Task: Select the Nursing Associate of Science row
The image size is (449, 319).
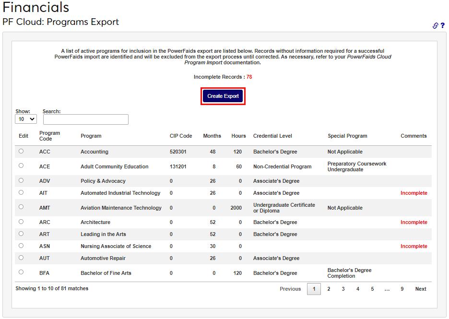Action: pos(21,245)
